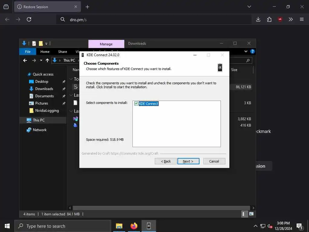Screen dimensions: 309x232
Task: Open uBlock Origin extension icon
Action: (x=280, y=19)
